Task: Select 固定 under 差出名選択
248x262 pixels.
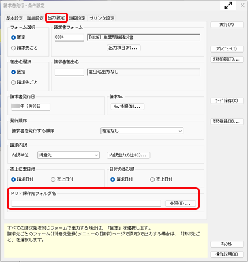Action: [x=18, y=72]
